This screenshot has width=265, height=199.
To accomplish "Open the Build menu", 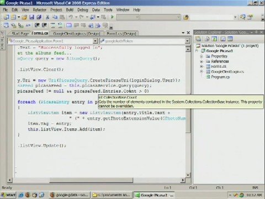I will pyautogui.click(x=70, y=10).
